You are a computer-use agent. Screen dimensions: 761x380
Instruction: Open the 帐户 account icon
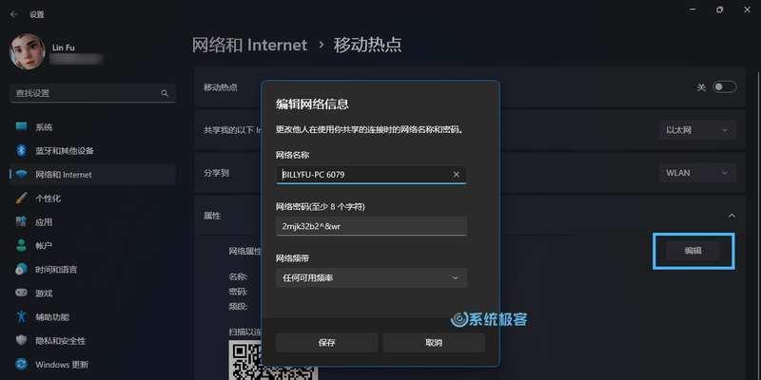(21, 246)
